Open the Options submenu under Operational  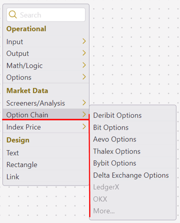point(46,77)
